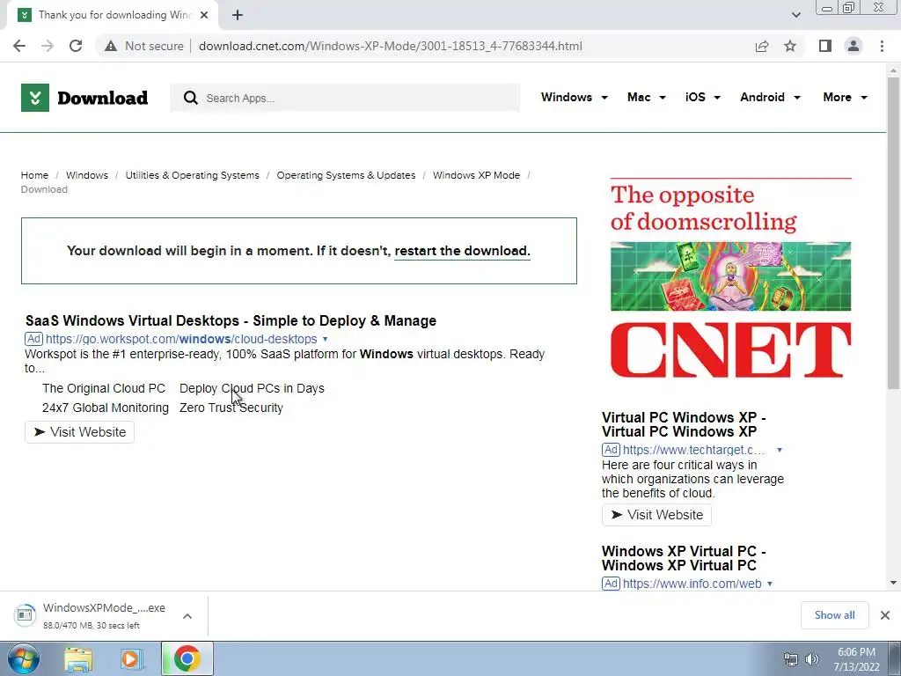Open '24x7 Global Monitoring' link
Screen dimensions: 901x676
point(106,408)
